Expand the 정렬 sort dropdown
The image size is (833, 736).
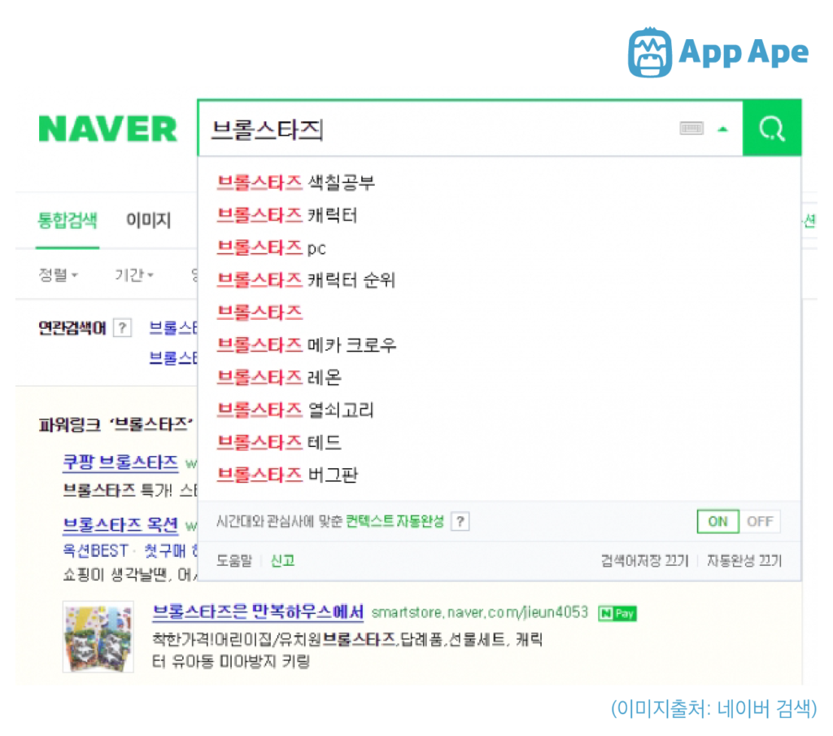point(59,275)
